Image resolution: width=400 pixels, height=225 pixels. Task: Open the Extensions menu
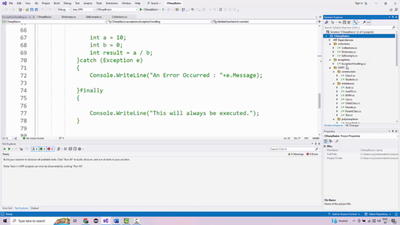[112, 3]
